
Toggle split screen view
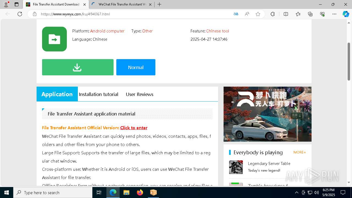coord(286,14)
